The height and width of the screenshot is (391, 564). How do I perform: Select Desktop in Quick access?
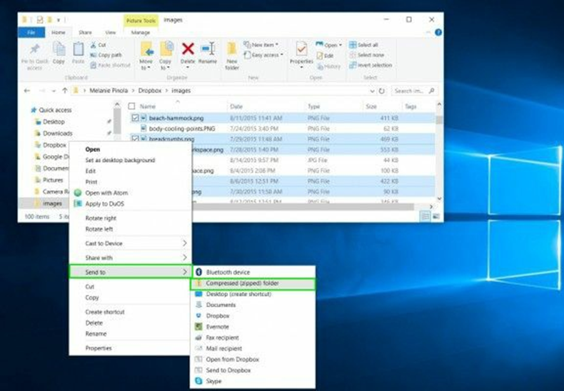(x=54, y=122)
